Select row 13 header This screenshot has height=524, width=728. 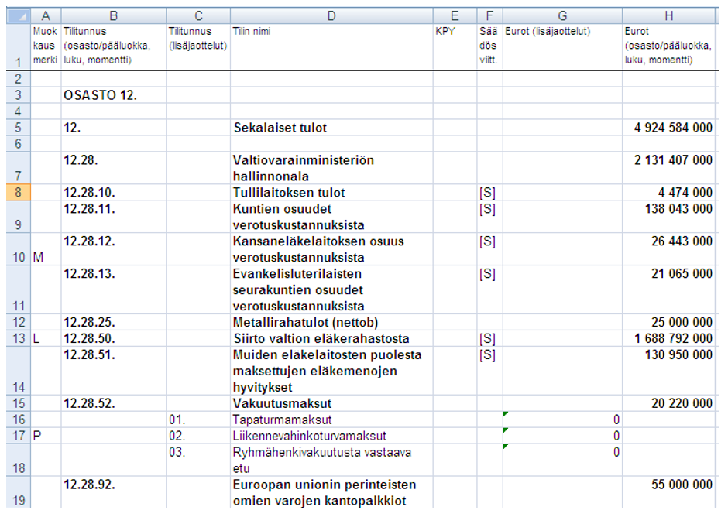click(15, 338)
